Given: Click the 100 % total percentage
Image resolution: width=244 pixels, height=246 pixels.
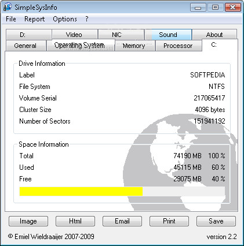Looking at the screenshot, I should click(x=217, y=156).
